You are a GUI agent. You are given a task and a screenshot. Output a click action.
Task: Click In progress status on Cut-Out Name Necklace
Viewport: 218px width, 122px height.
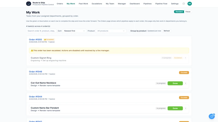[x=161, y=83]
